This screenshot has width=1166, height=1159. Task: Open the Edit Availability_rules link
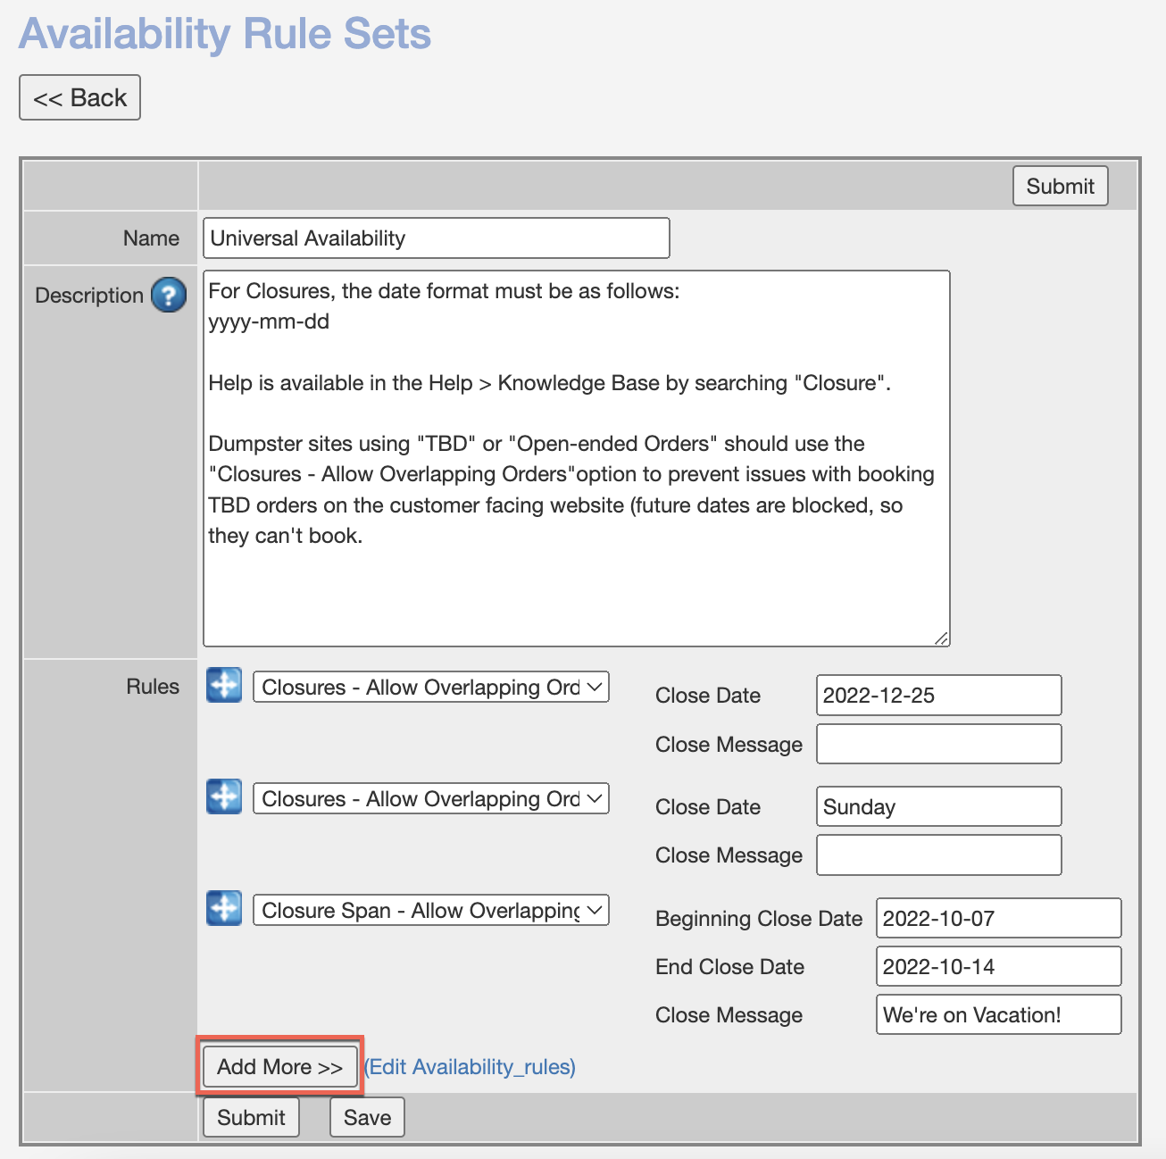470,1067
